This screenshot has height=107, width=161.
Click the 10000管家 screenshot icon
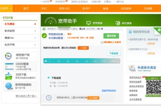tap(9, 66)
